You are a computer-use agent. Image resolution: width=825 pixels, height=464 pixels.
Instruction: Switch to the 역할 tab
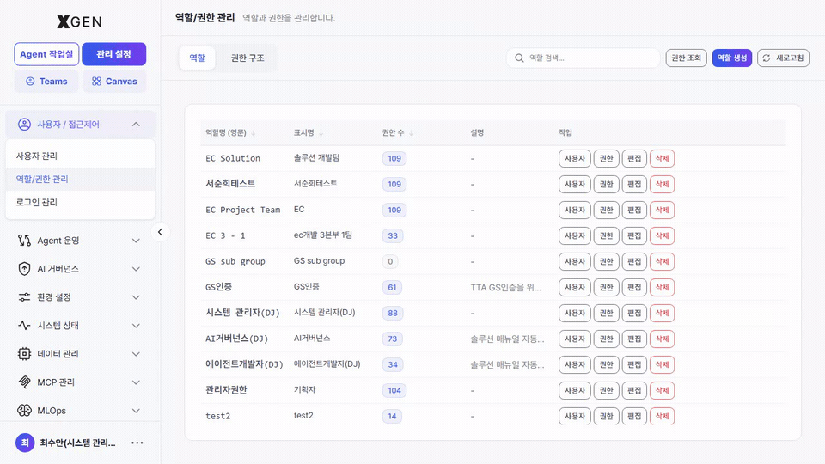(x=198, y=58)
